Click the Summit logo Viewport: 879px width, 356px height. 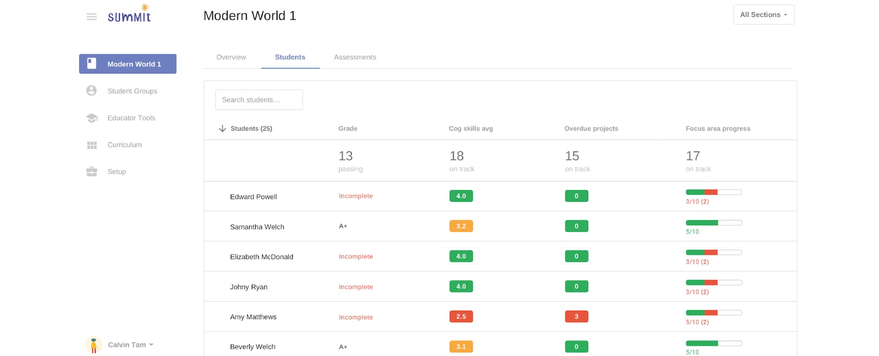tap(129, 14)
